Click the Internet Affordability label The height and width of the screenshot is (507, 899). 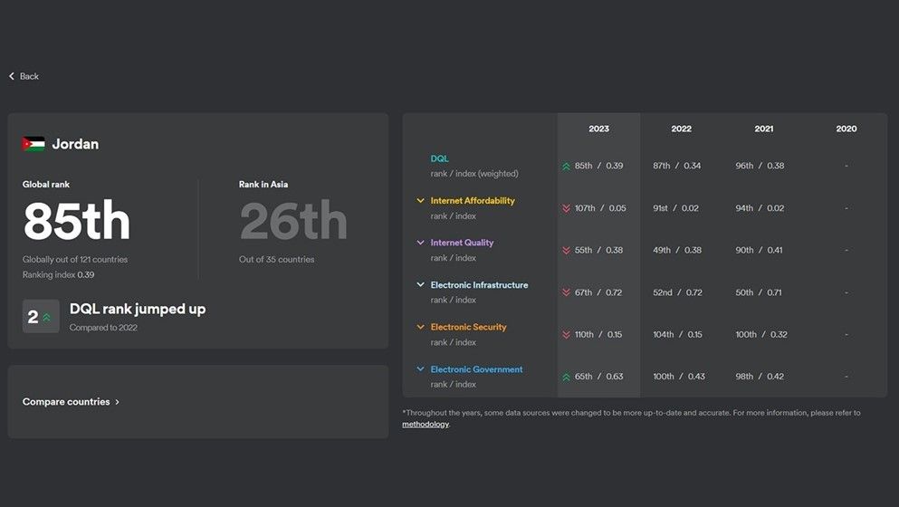pos(473,201)
